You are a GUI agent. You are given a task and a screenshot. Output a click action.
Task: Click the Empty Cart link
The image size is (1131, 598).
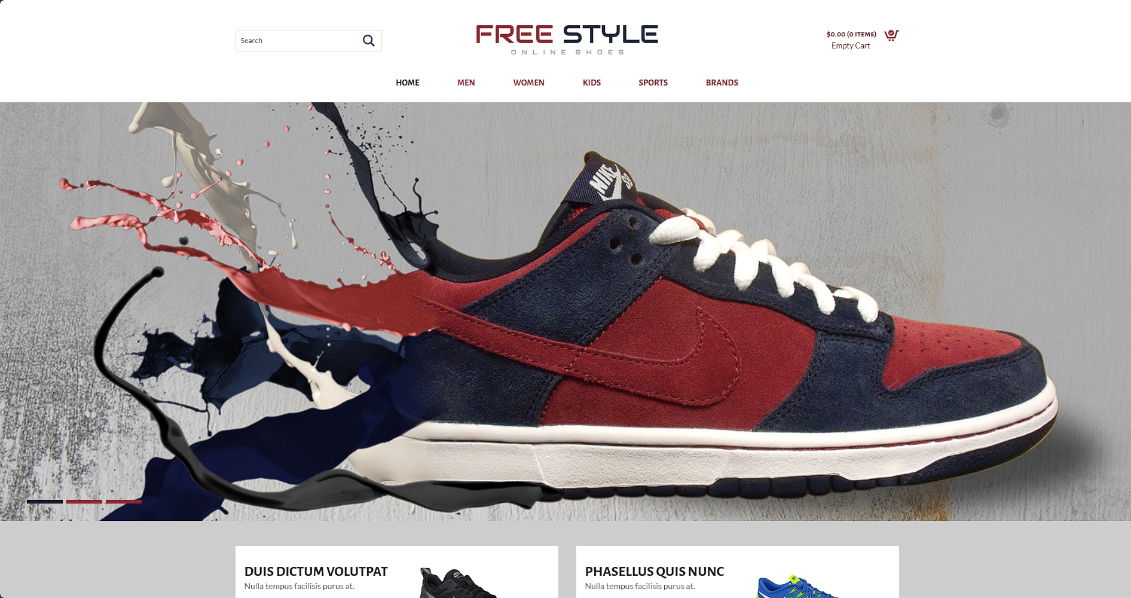(x=851, y=46)
